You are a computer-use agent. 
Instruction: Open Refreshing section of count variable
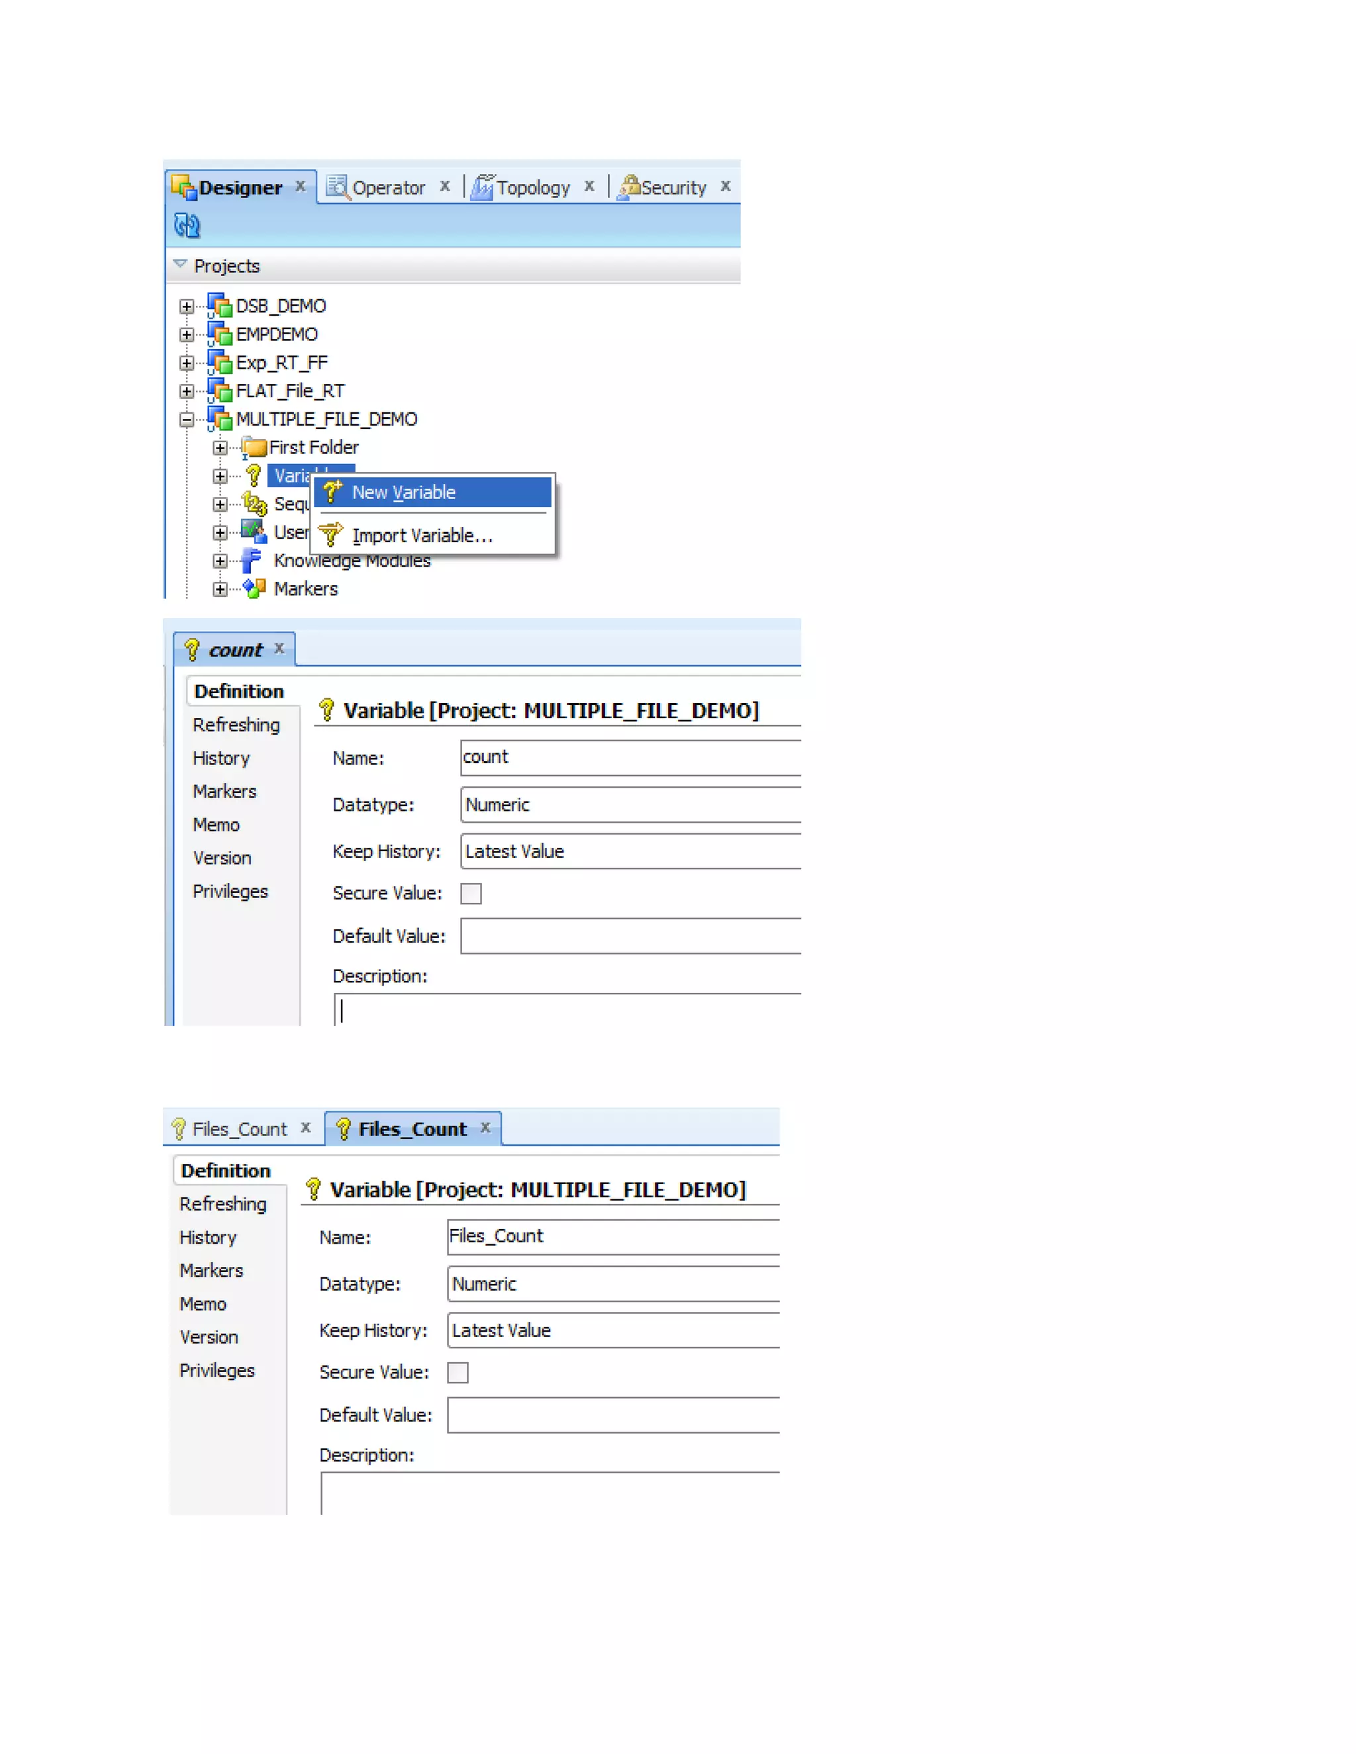point(236,725)
